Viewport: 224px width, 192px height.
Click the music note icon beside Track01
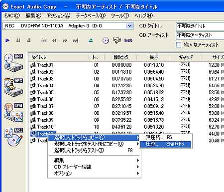point(33,65)
